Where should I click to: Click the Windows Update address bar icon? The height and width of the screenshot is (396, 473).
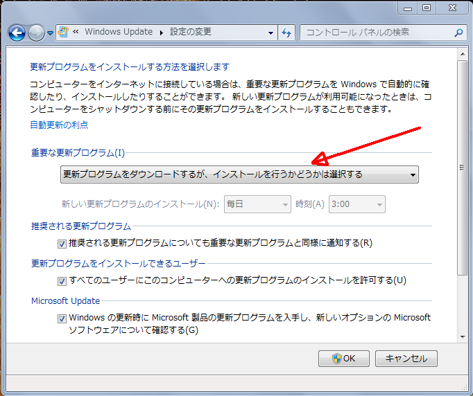click(x=63, y=32)
